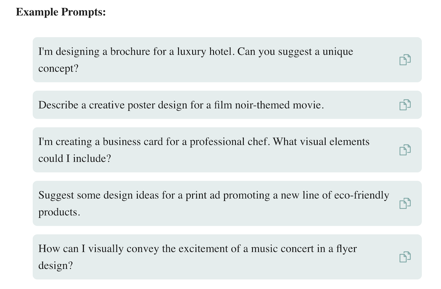Click the word 'design?' in last prompt
441x289 pixels.
56,266
